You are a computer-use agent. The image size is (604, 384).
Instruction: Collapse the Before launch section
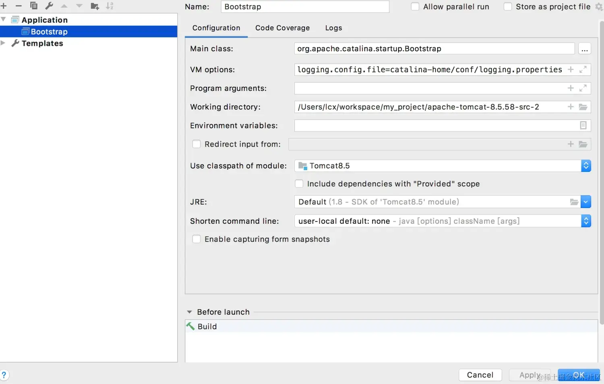[x=189, y=312]
